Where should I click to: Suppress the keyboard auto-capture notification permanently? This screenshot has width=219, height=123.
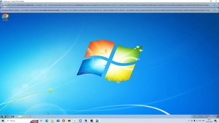point(217,5)
